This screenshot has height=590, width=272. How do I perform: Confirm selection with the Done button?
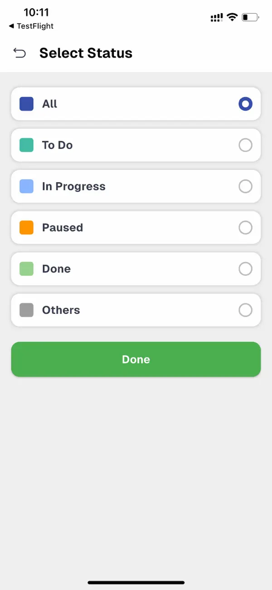coord(136,359)
